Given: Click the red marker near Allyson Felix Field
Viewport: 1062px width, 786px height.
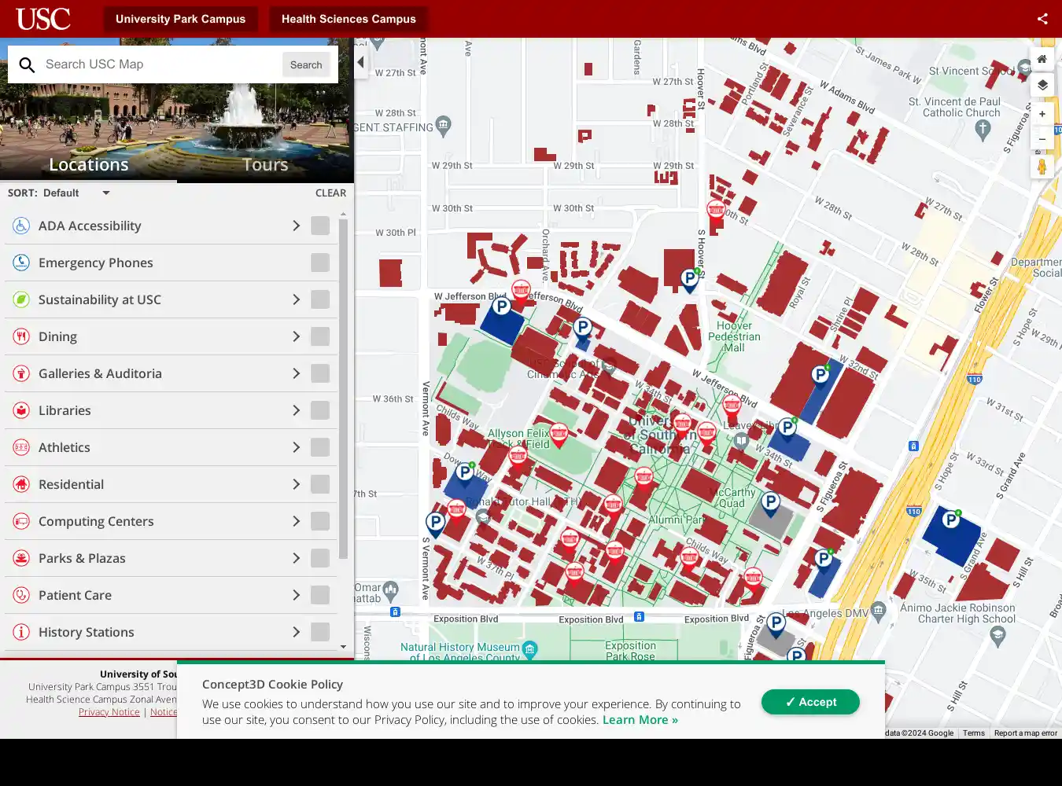Looking at the screenshot, I should pyautogui.click(x=559, y=434).
